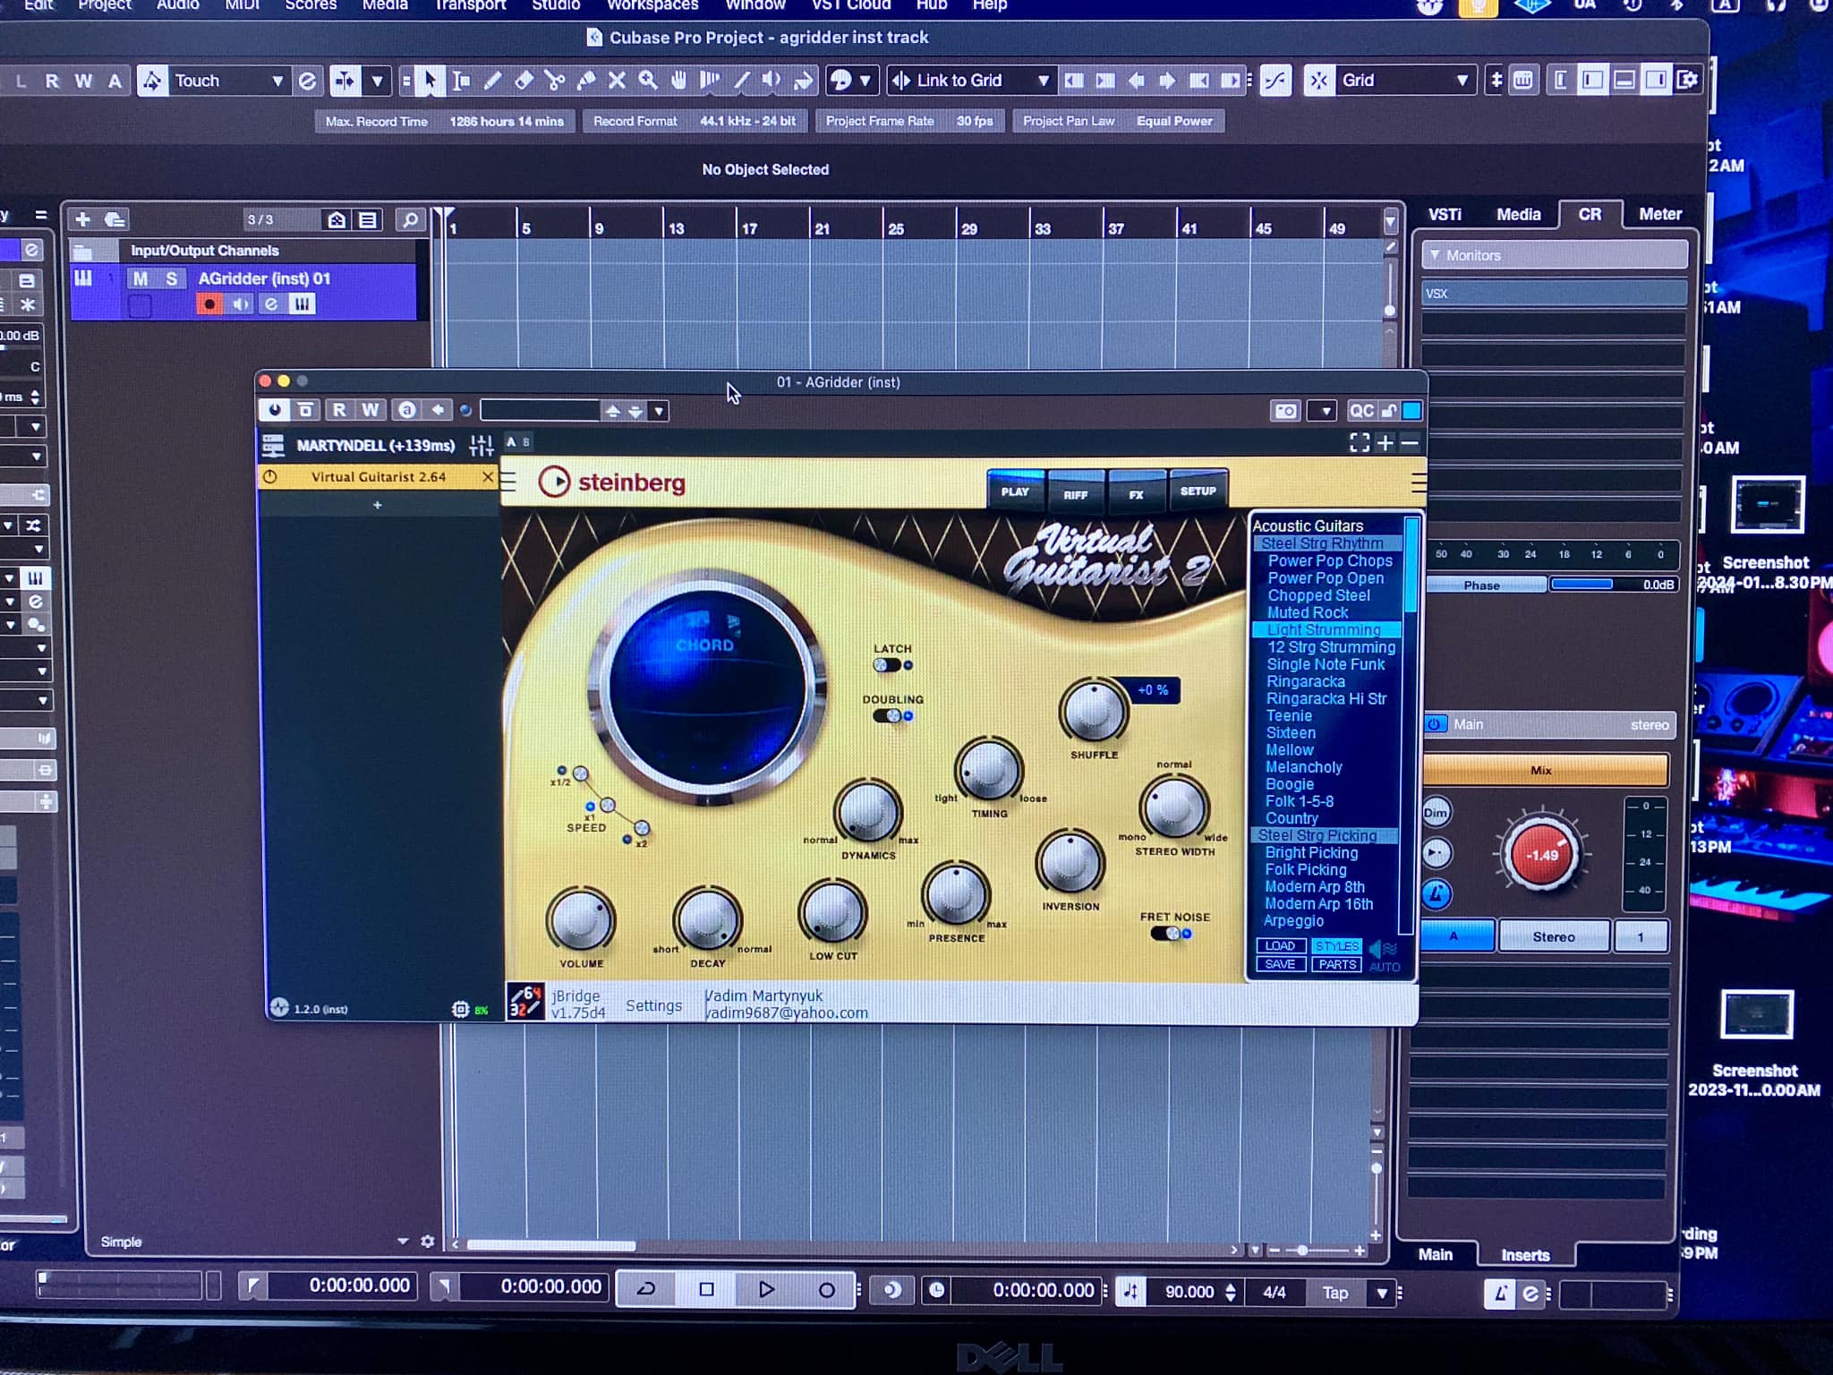Open the AGridder mixer sliders icon
Image resolution: width=1833 pixels, height=1375 pixels.
coord(482,445)
